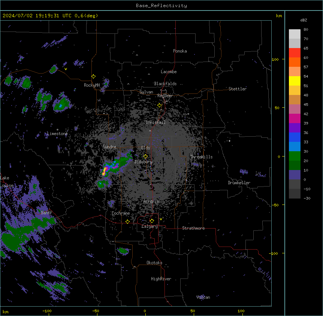The width and height of the screenshot is (323, 316).
Task: Pick the slate blue 10-0 dBZ swatch
Action: tap(295, 175)
